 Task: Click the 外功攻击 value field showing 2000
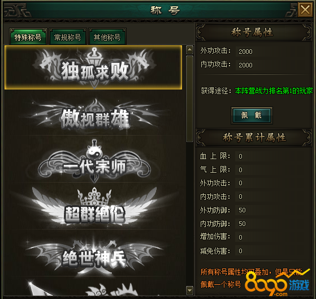pos(273,52)
